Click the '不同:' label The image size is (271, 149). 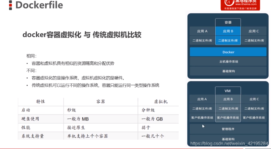tap(31, 71)
